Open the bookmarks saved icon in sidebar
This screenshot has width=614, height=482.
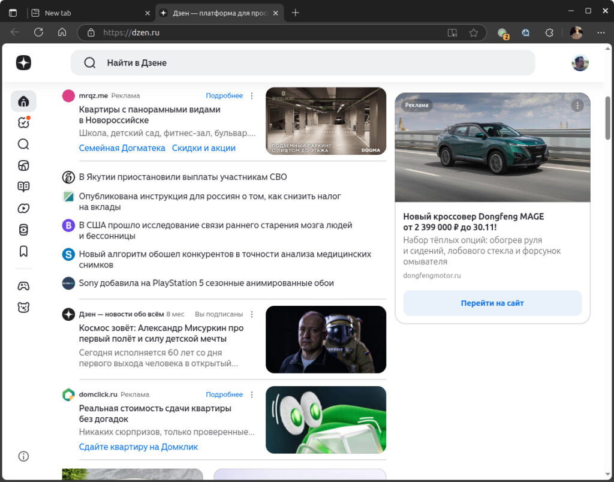(23, 251)
